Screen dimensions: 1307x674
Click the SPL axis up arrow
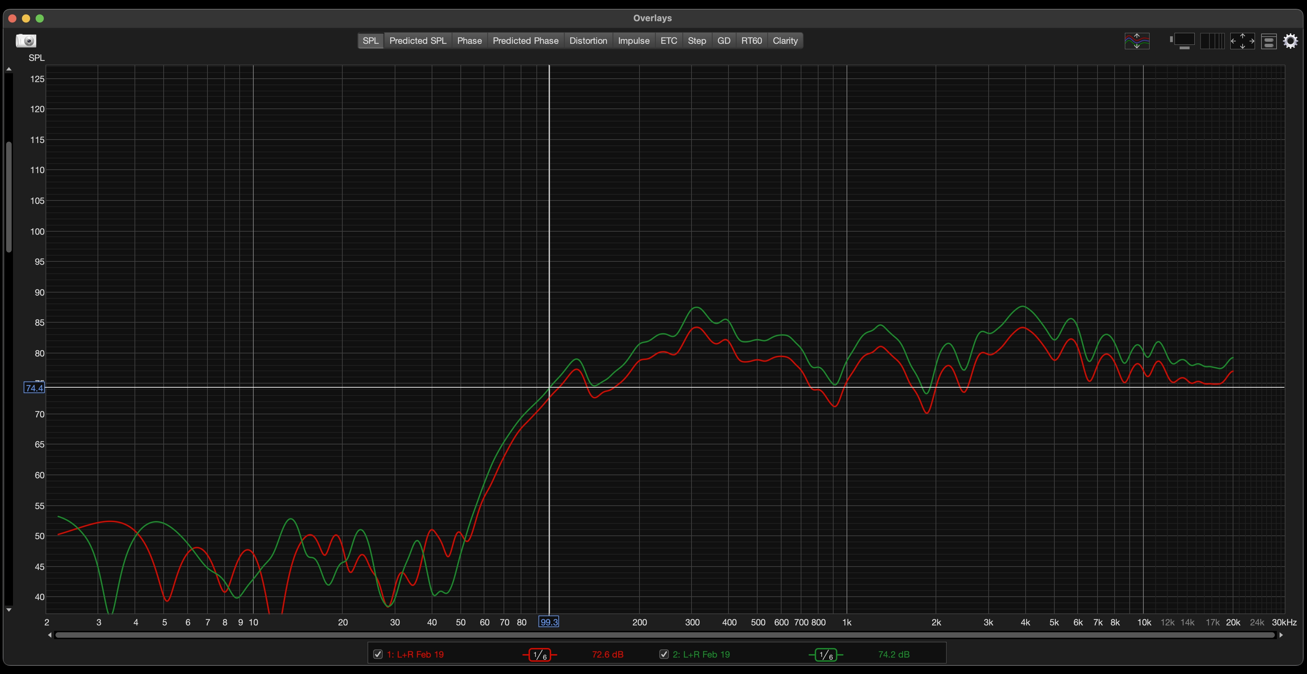[x=9, y=69]
